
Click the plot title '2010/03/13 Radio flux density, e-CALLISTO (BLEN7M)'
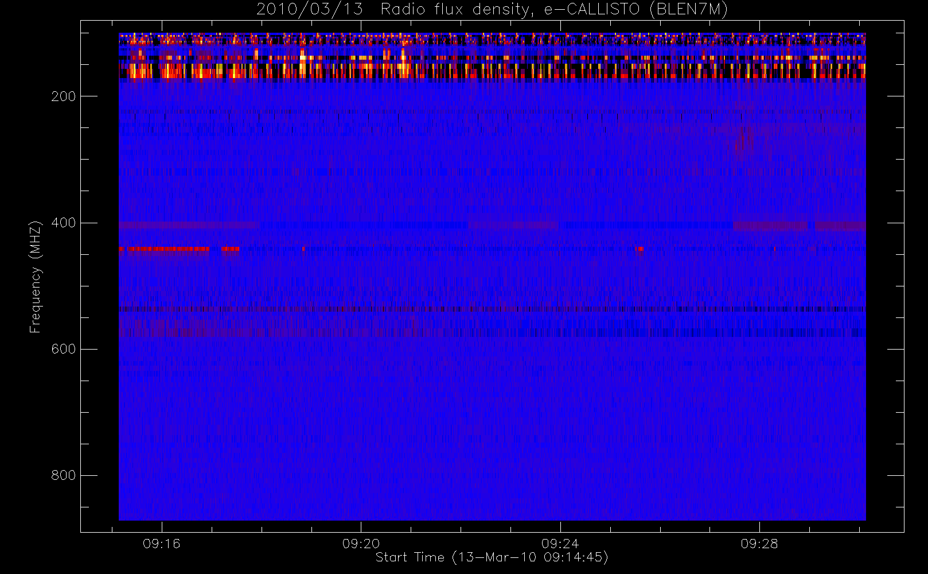(492, 9)
